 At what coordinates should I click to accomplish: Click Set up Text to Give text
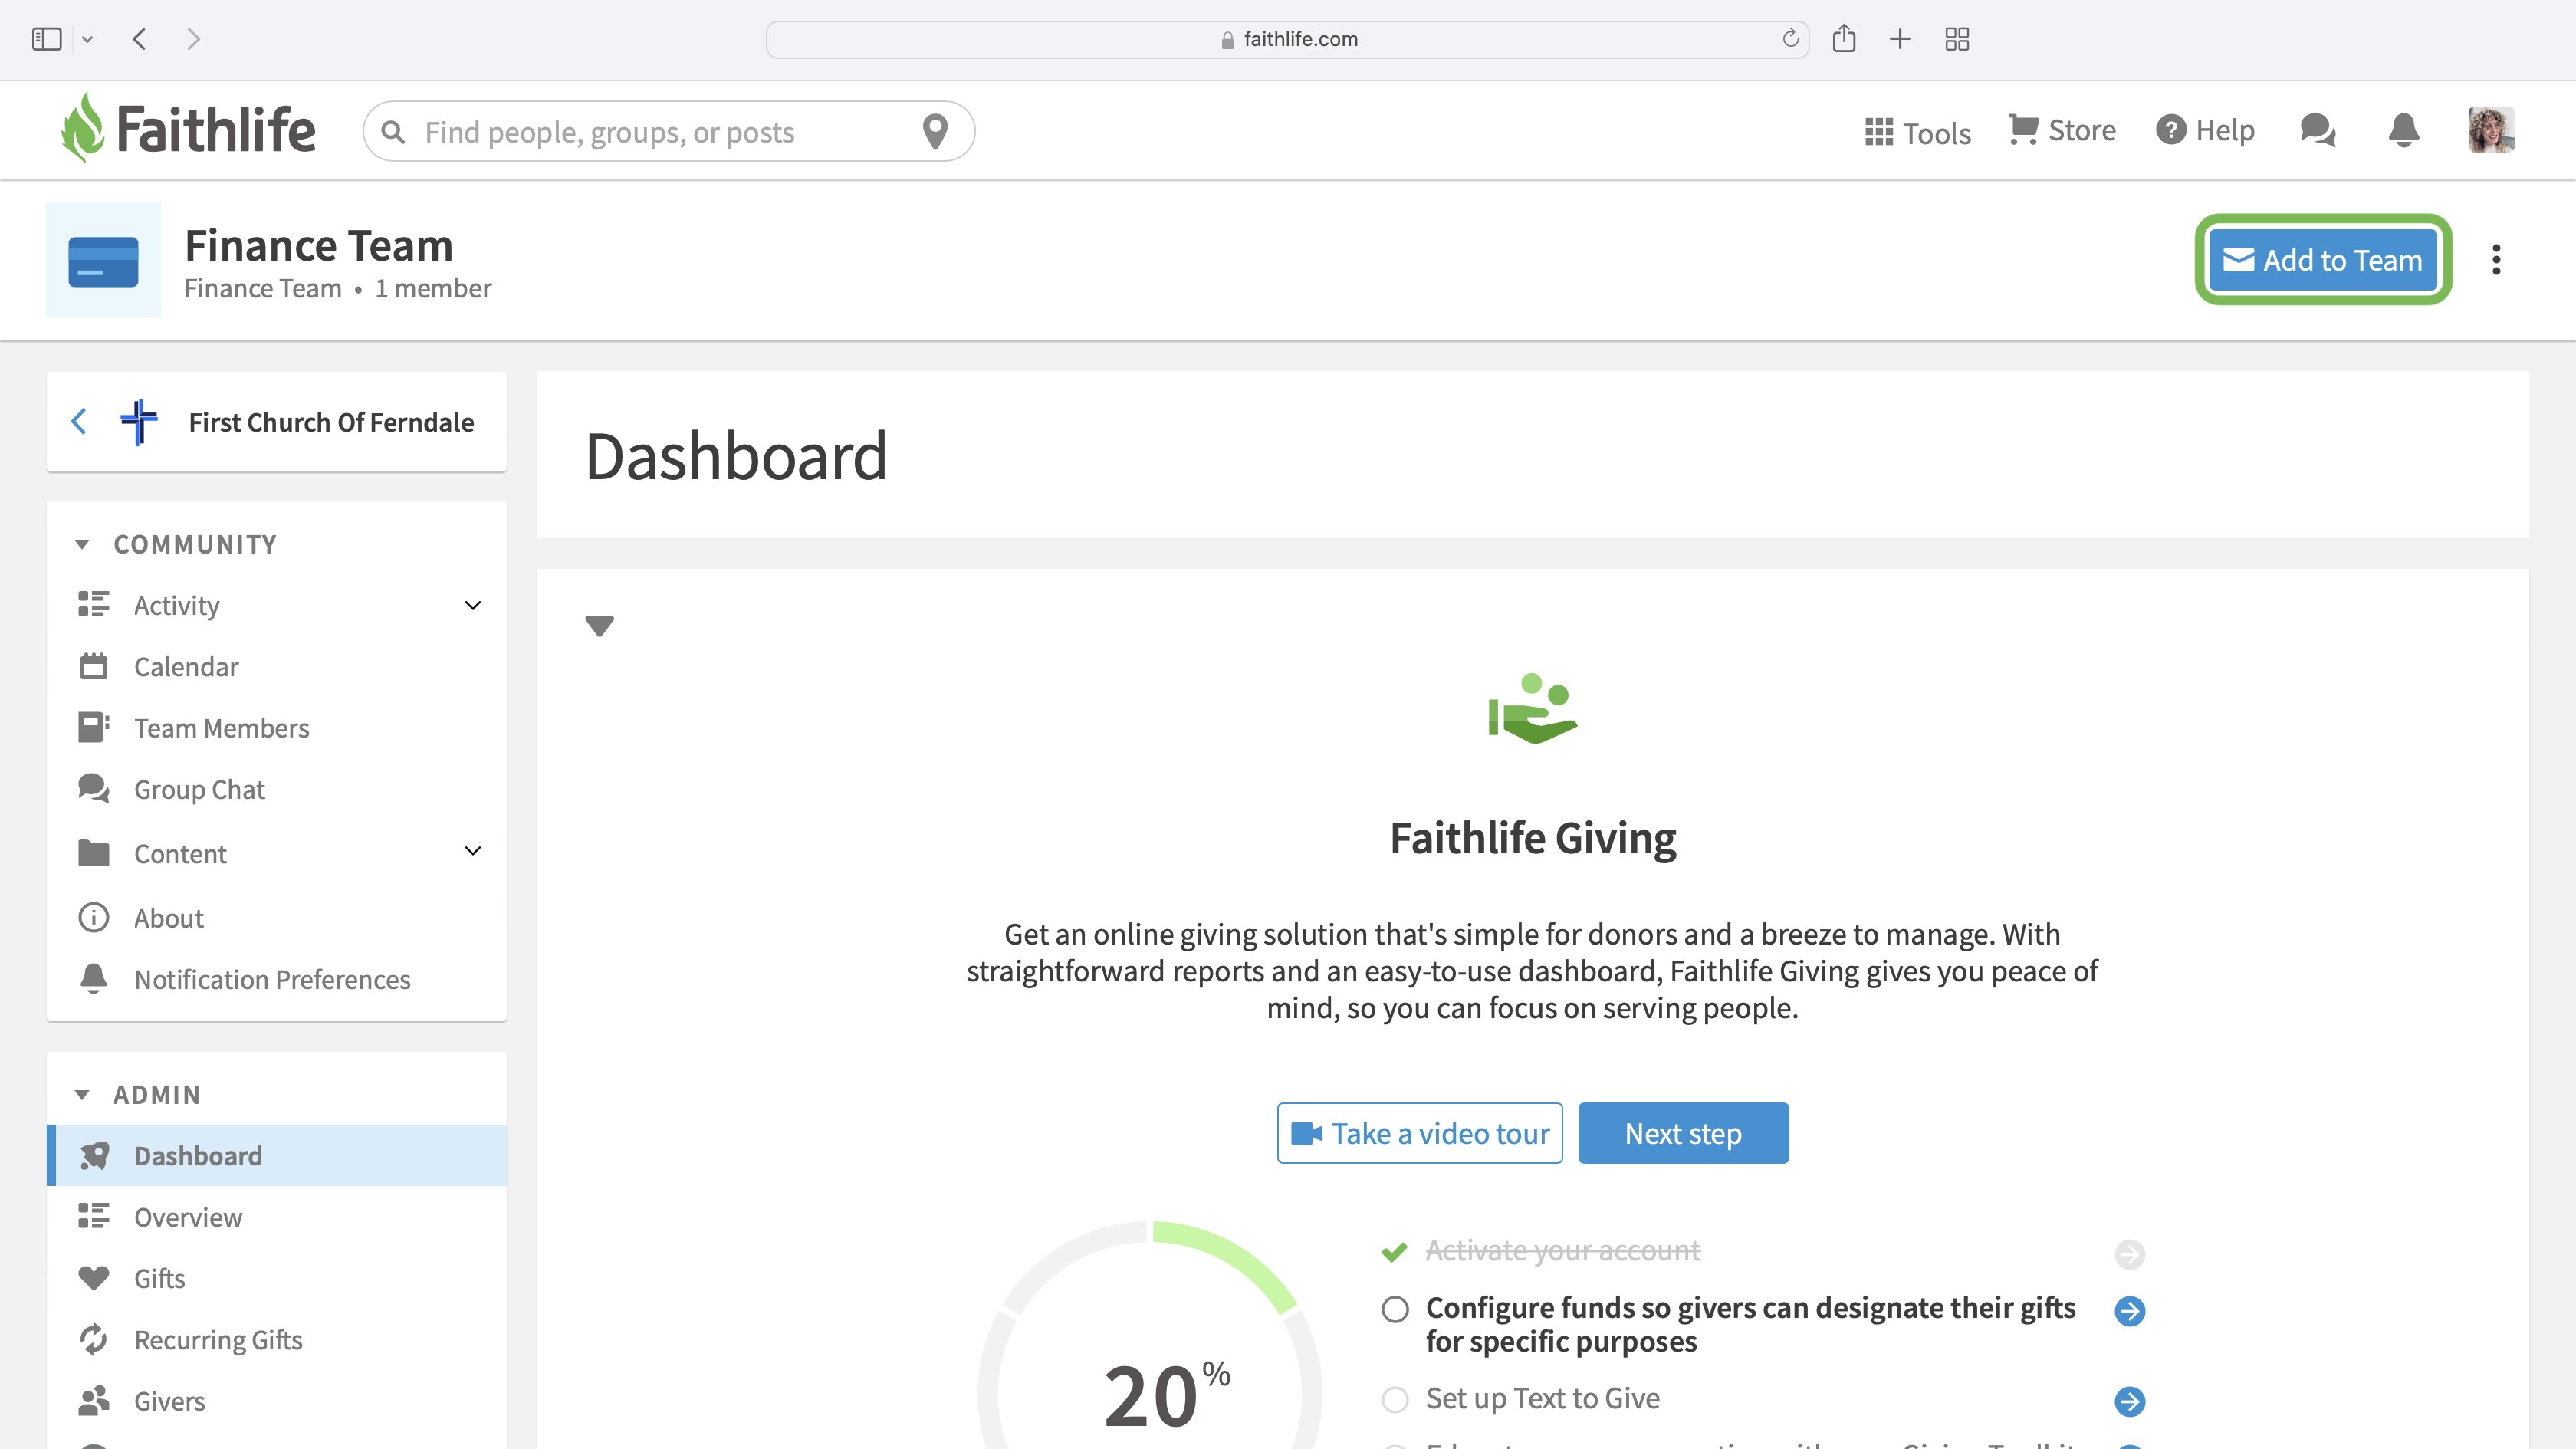(x=1542, y=1398)
